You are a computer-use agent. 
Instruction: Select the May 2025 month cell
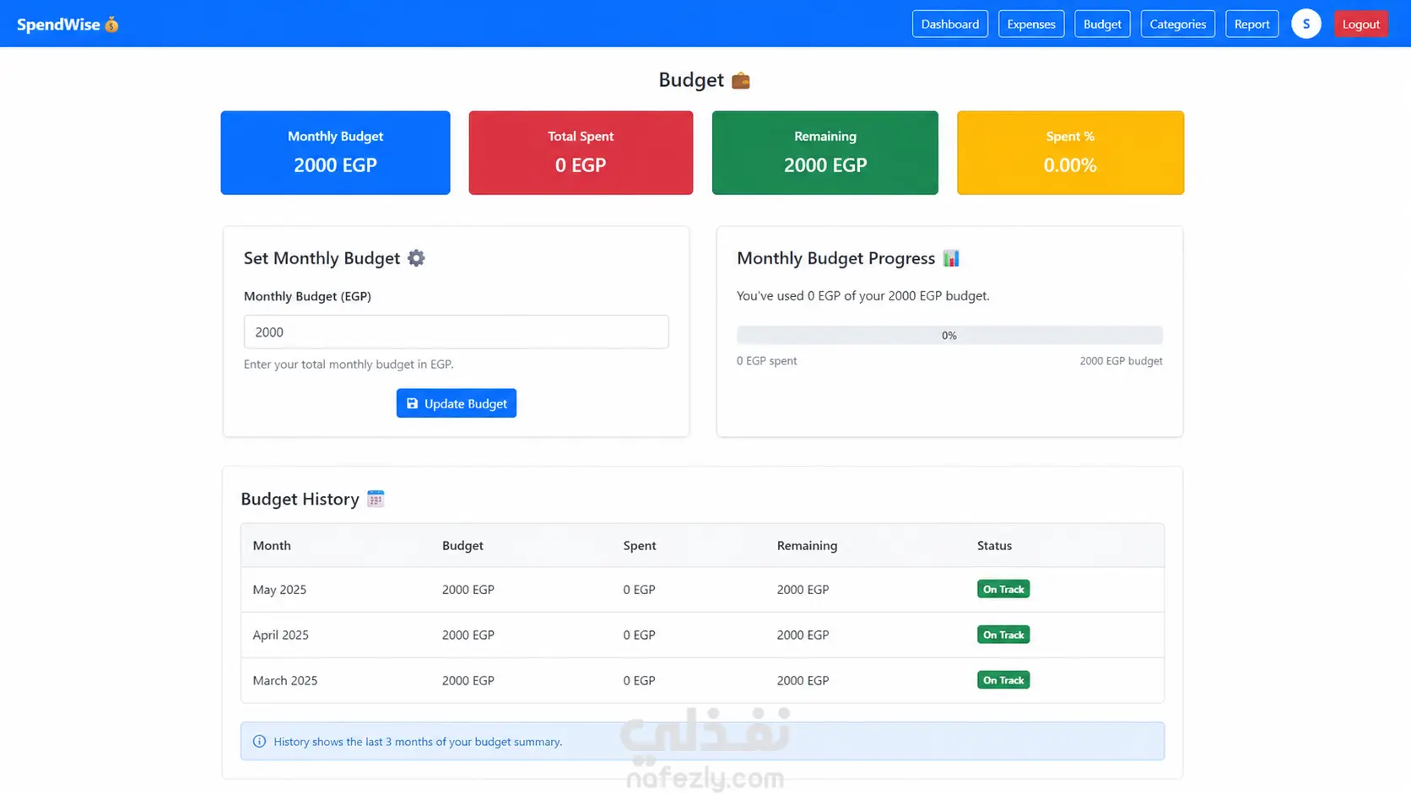click(x=279, y=590)
